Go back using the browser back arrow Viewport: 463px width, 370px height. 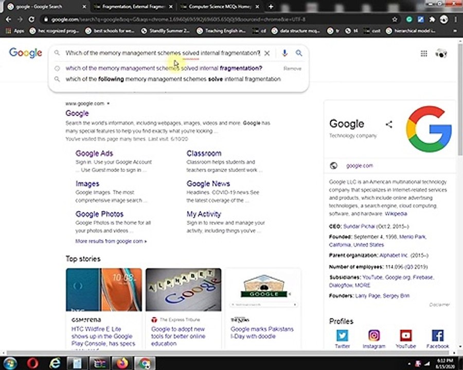coord(8,20)
